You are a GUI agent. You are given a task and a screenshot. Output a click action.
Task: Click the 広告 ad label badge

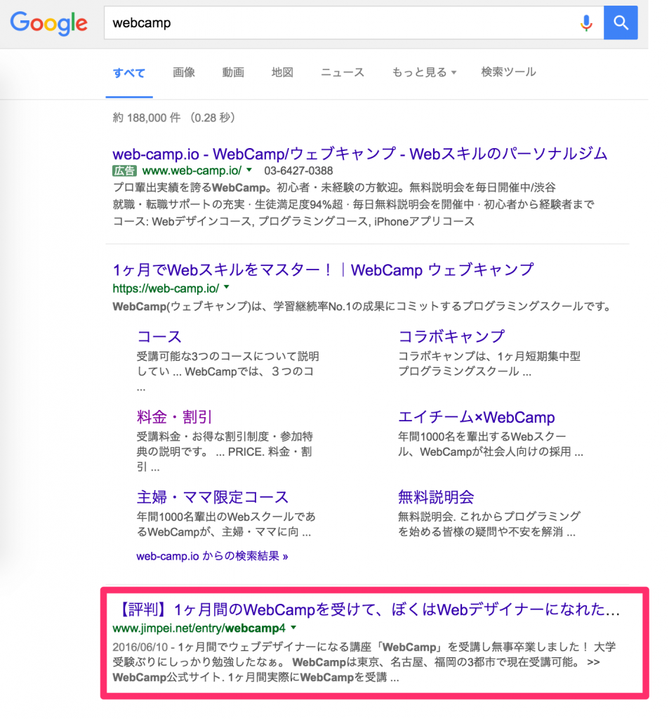tap(124, 171)
